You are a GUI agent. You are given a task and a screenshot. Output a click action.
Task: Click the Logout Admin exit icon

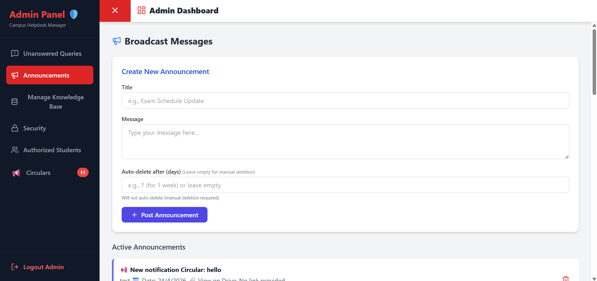pyautogui.click(x=15, y=267)
